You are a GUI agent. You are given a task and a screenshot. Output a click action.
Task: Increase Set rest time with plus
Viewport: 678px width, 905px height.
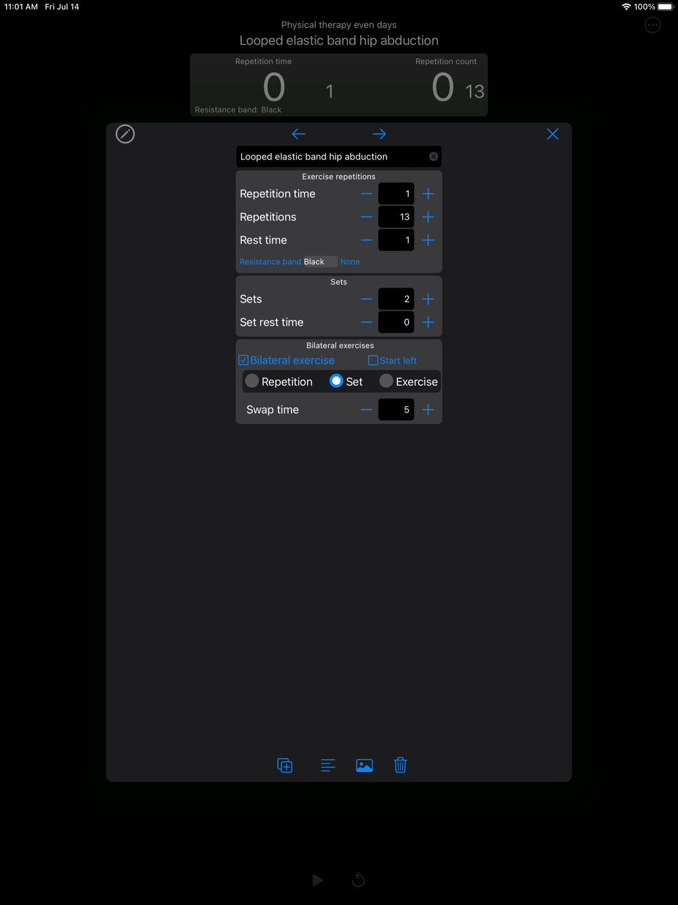tap(428, 322)
